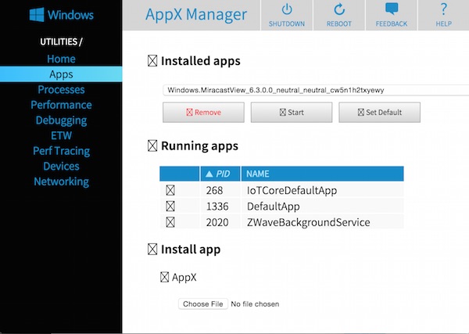
Task: Click the Shutdown power icon
Action: point(287,9)
